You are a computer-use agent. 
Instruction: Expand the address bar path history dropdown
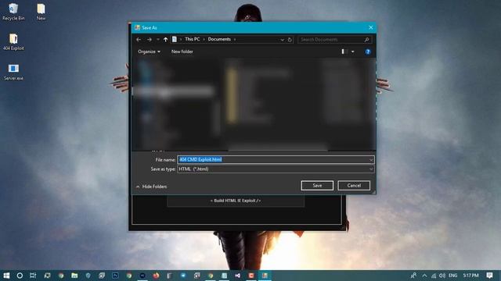[282, 40]
